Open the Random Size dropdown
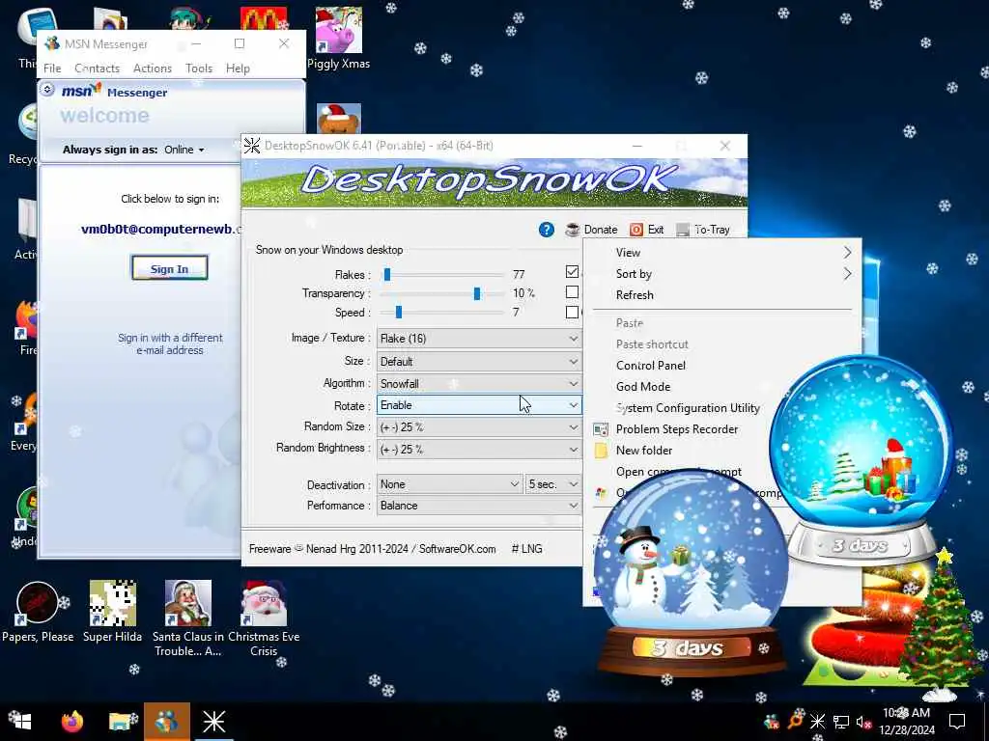 (x=479, y=427)
